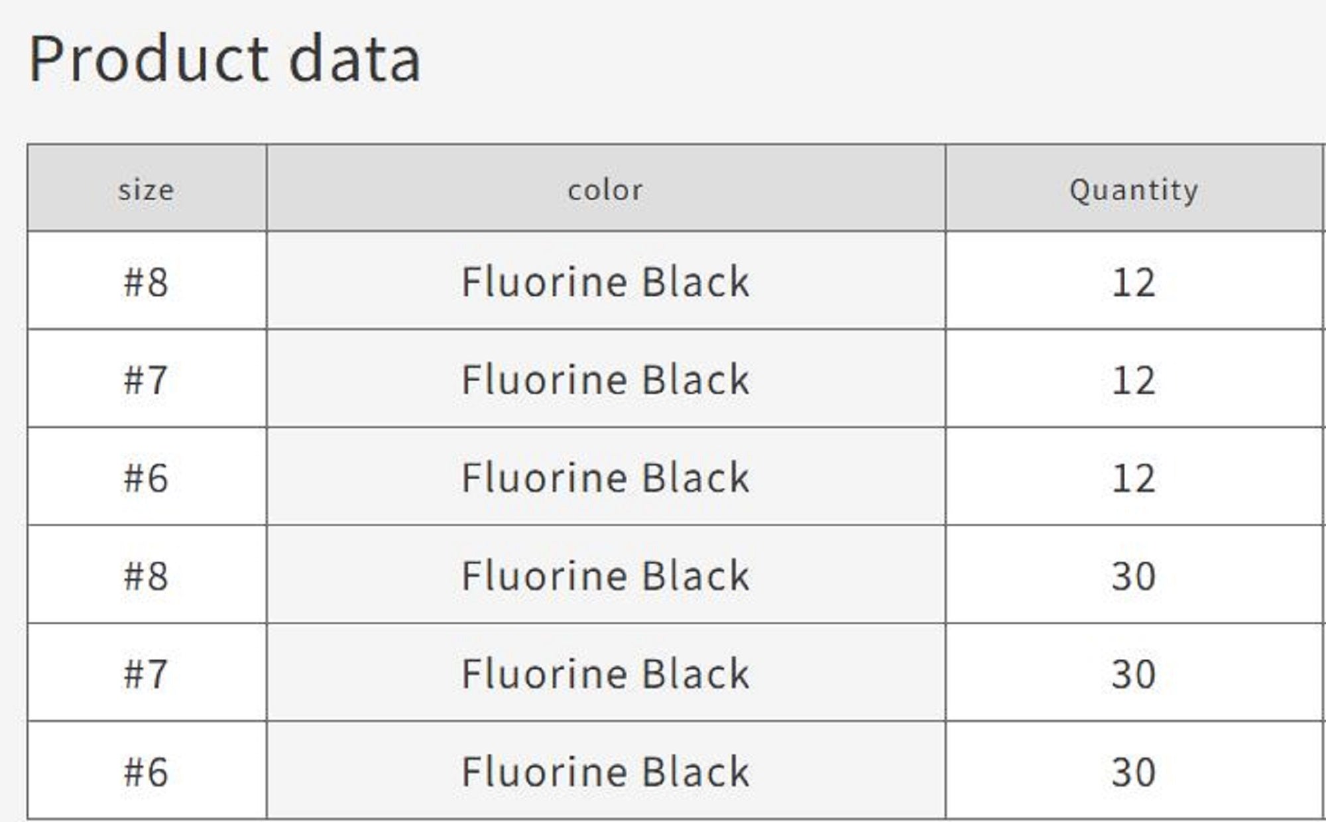Select the #6 cell in third table row
The height and width of the screenshot is (822, 1326).
(x=146, y=477)
